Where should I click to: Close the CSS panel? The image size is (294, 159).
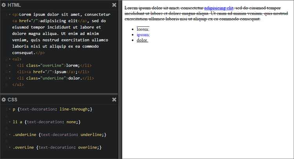(x=114, y=100)
